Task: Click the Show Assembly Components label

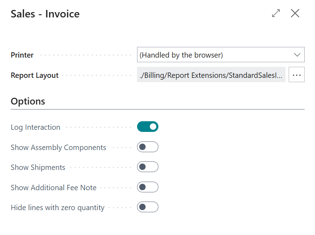Action: point(59,148)
